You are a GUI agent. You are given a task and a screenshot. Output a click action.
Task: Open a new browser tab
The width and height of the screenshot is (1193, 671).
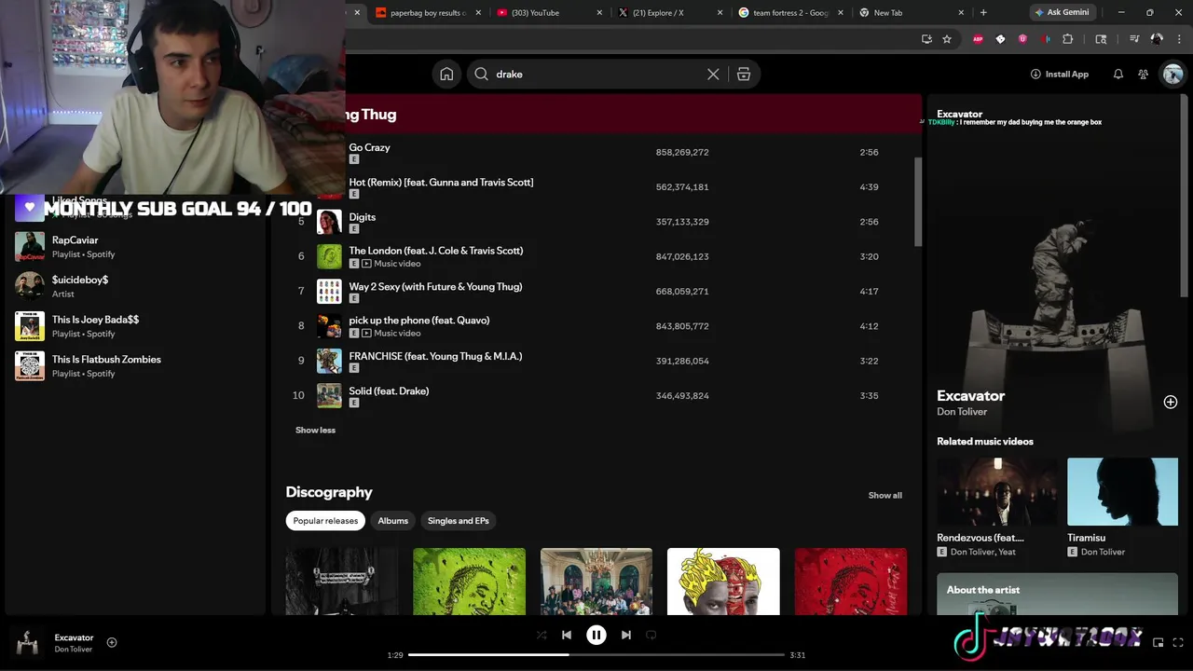983,12
